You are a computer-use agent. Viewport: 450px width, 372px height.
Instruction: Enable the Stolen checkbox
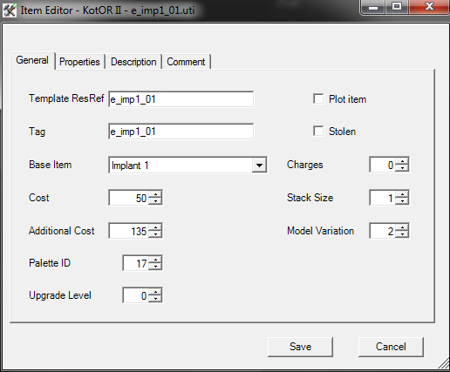pos(318,131)
